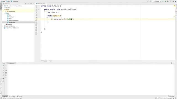The width and height of the screenshot is (177, 99).
Task: Expand External Libraries node
Action: [3, 26]
